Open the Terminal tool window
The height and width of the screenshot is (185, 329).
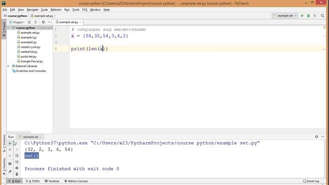52,181
